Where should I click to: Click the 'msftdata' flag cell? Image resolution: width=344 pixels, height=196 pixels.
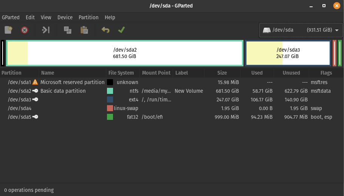(x=321, y=91)
